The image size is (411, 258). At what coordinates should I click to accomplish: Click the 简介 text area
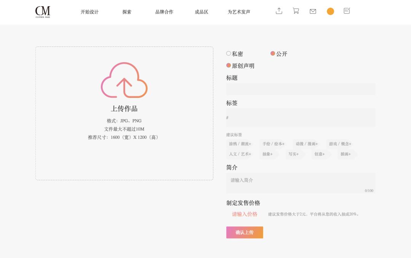[x=301, y=183]
